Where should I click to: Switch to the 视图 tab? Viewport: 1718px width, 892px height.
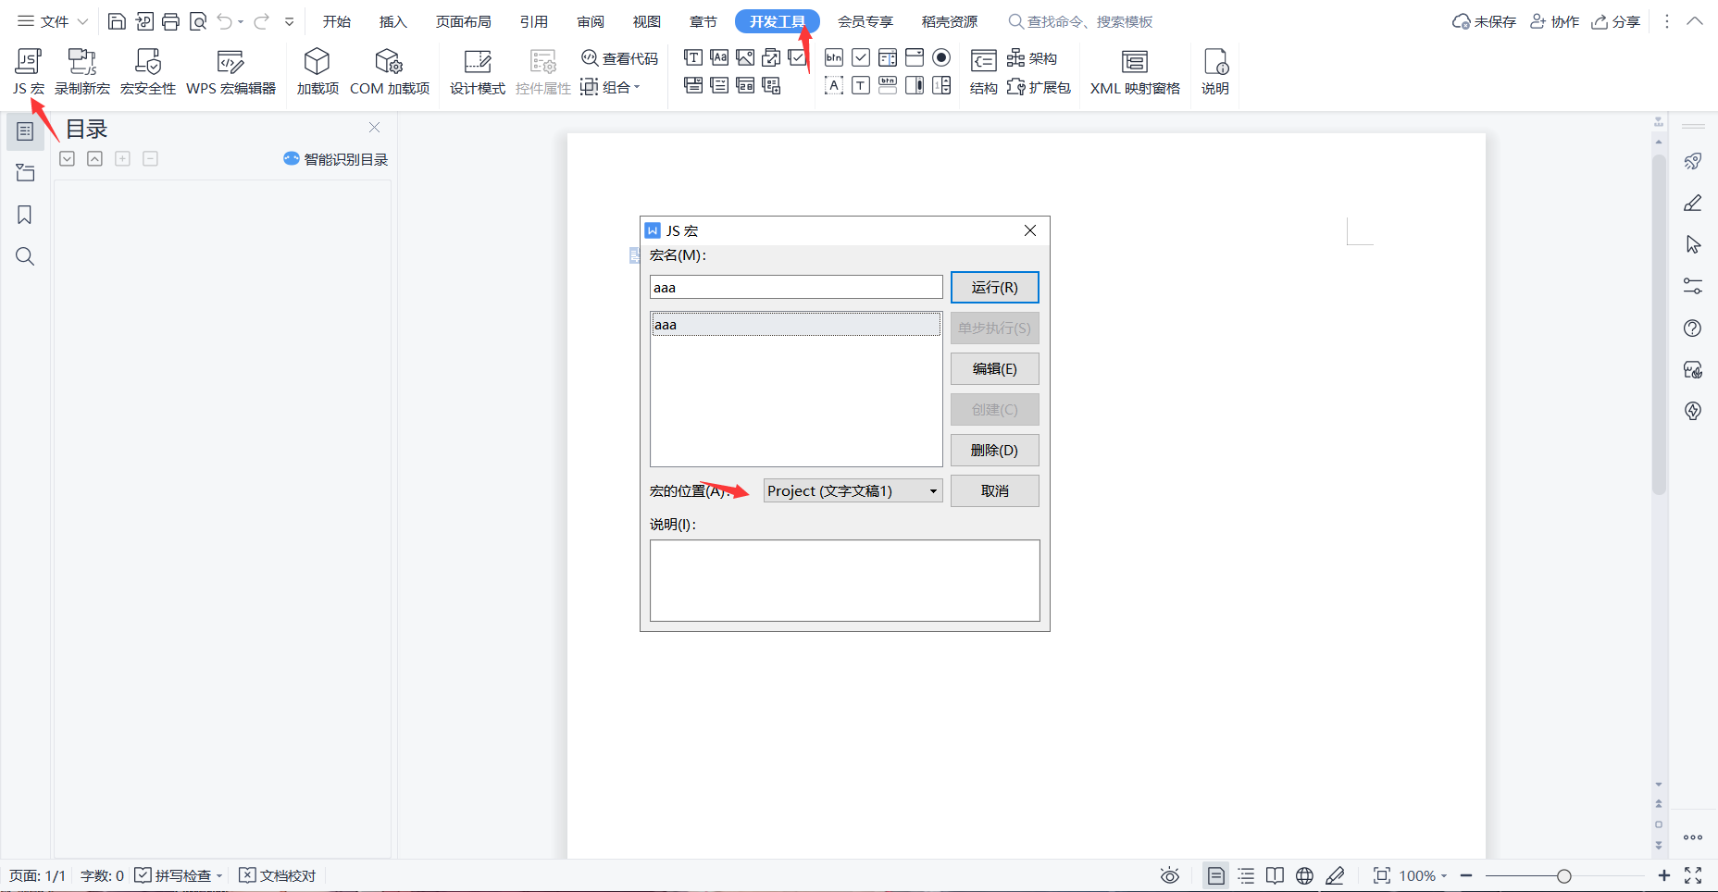tap(647, 21)
